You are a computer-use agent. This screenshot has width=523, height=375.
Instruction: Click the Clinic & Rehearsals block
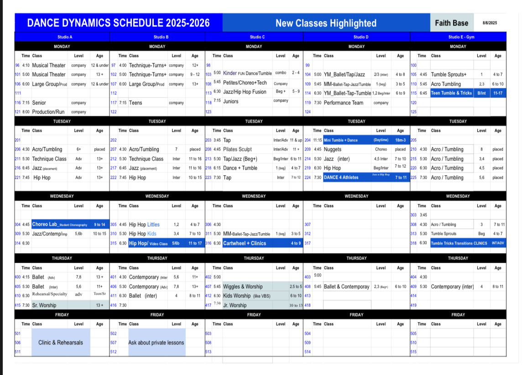tap(61, 342)
